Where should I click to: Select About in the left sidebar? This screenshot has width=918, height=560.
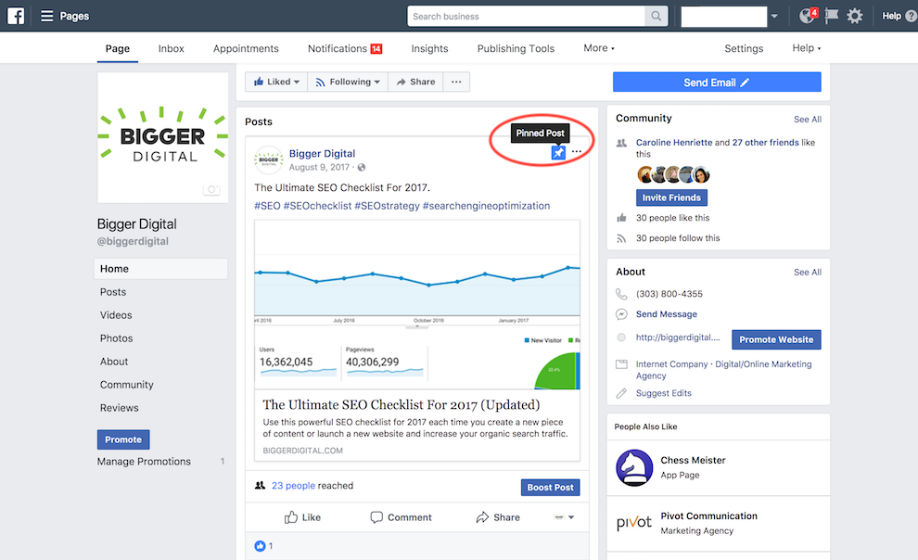[114, 362]
